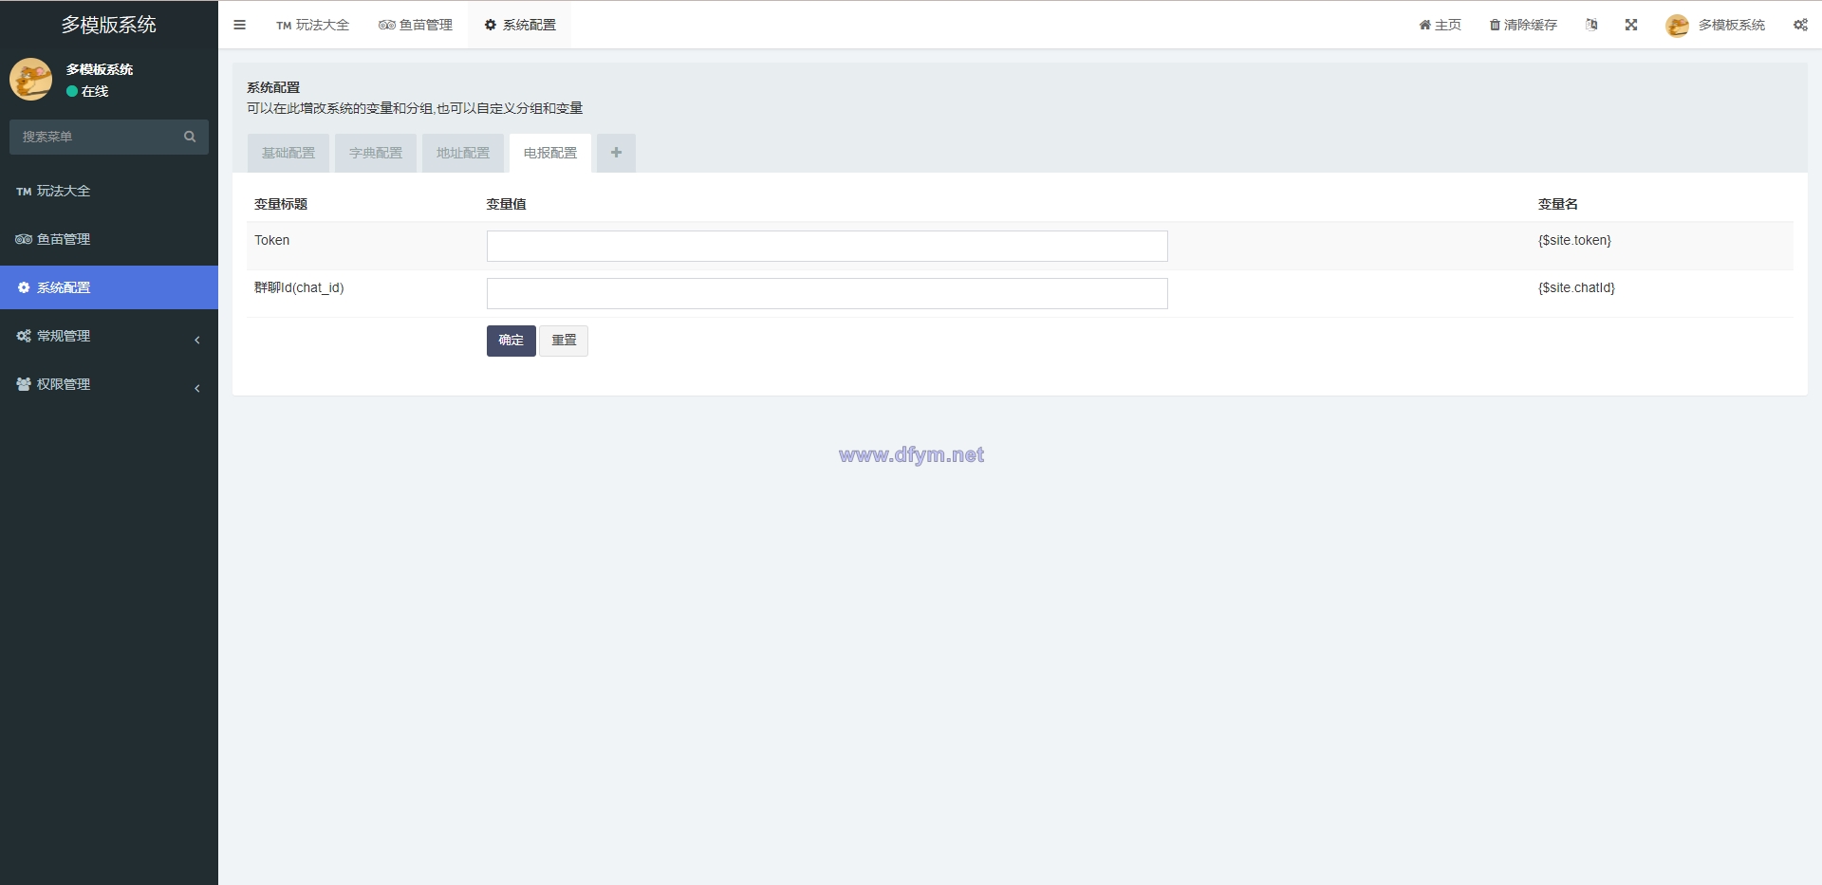This screenshot has height=885, width=1822.
Task: Click the 群聊Id(chat_id) row label
Action: tap(299, 287)
